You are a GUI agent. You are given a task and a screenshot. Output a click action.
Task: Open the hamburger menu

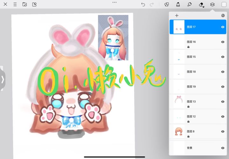[15, 4]
